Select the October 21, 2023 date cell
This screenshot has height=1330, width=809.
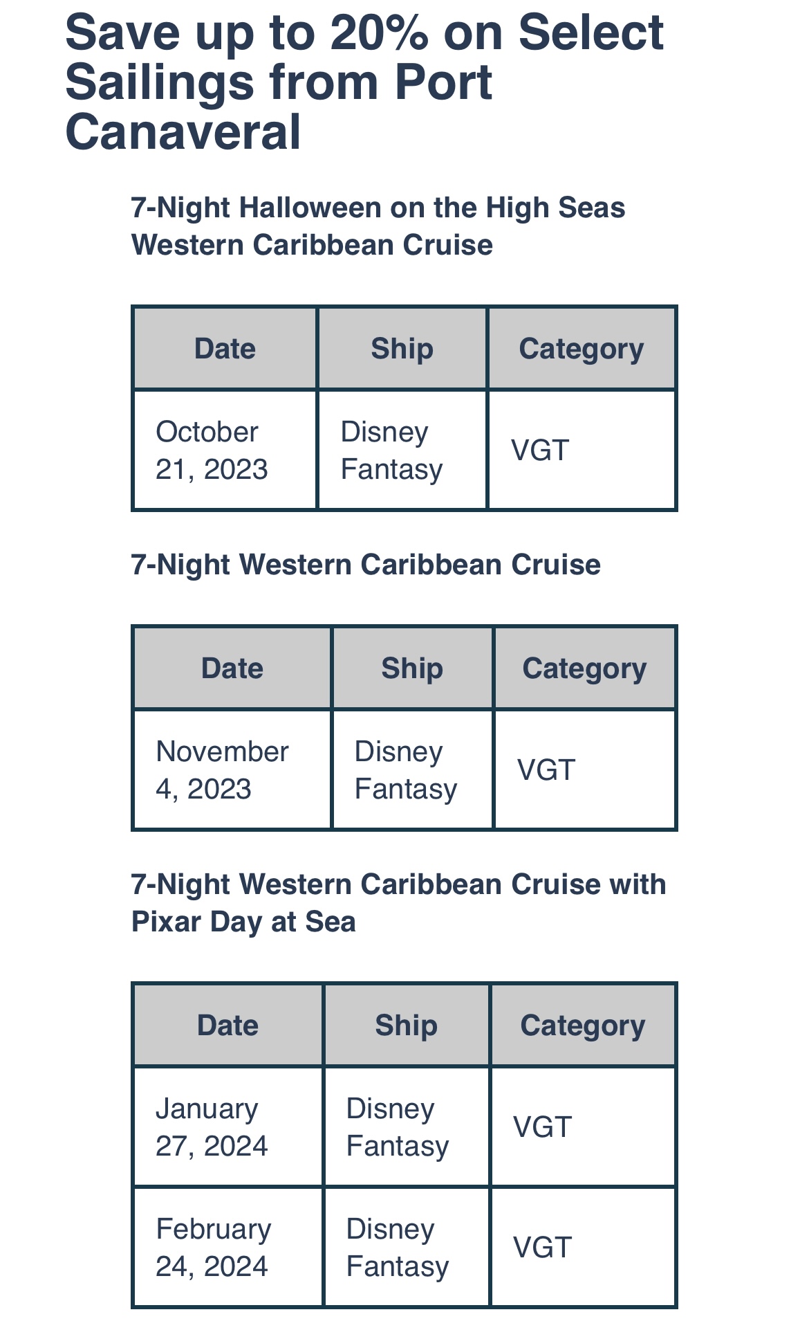[212, 450]
